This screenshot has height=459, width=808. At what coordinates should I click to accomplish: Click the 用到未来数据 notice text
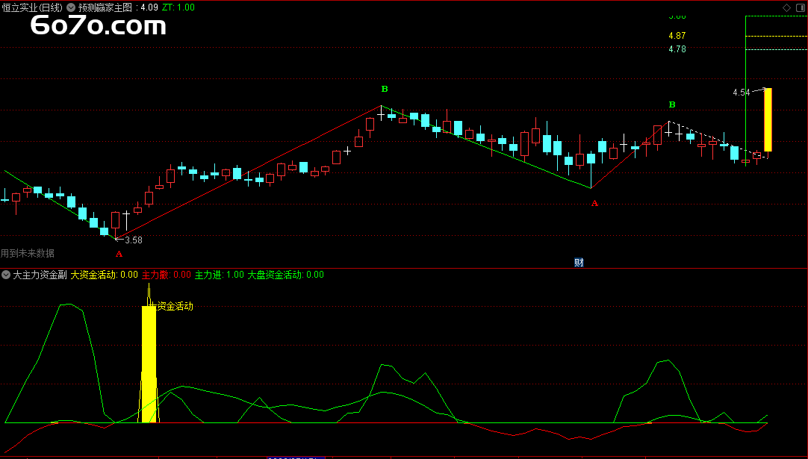28,254
